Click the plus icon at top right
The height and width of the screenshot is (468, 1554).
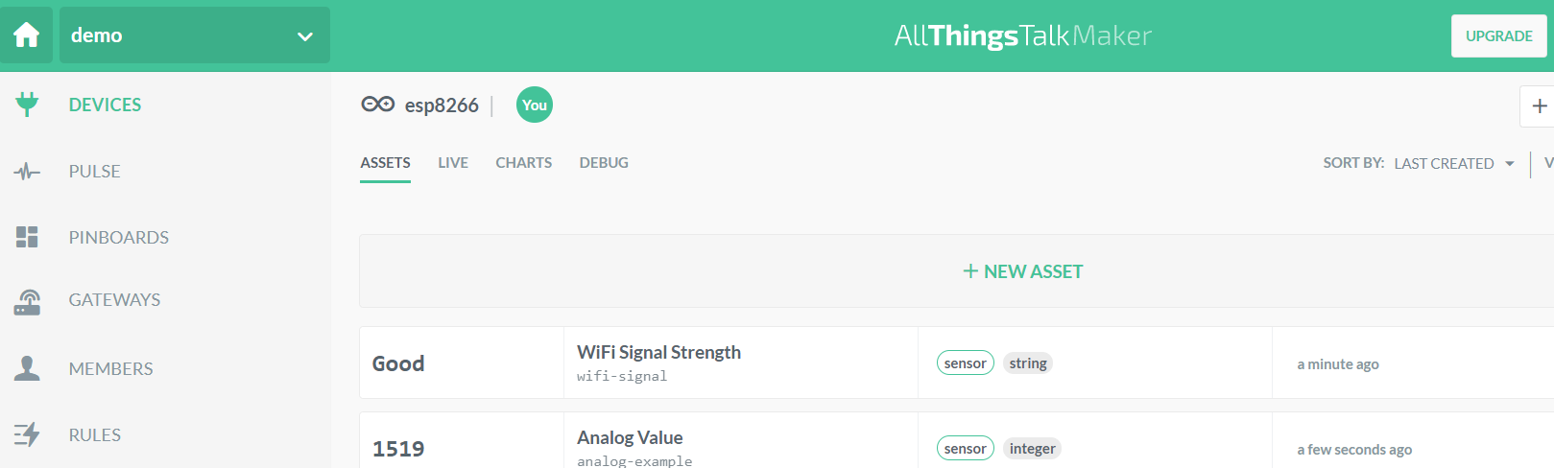tap(1539, 106)
